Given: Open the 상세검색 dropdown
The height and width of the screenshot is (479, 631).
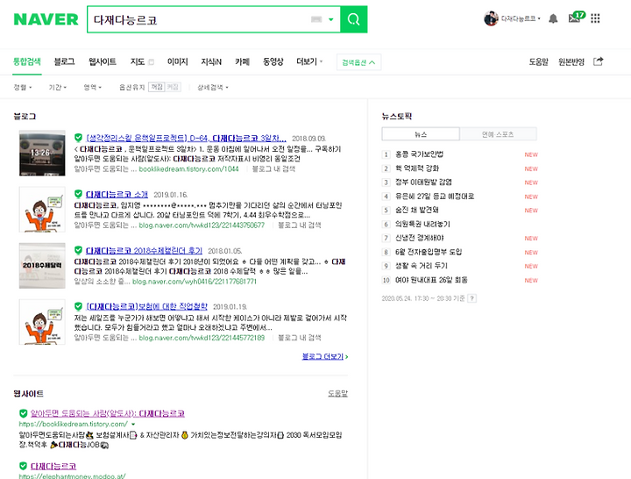Looking at the screenshot, I should (212, 87).
